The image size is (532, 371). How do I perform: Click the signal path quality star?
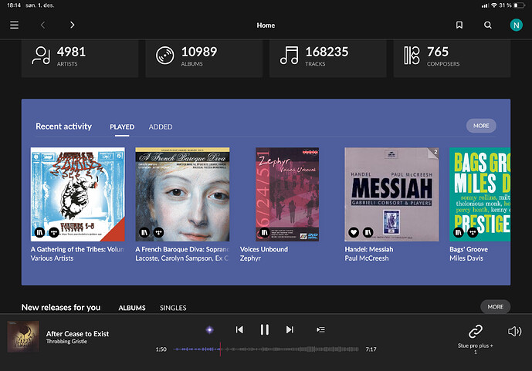pos(210,329)
